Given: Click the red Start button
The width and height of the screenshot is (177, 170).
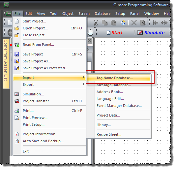Looking at the screenshot, I should pyautogui.click(x=115, y=33).
